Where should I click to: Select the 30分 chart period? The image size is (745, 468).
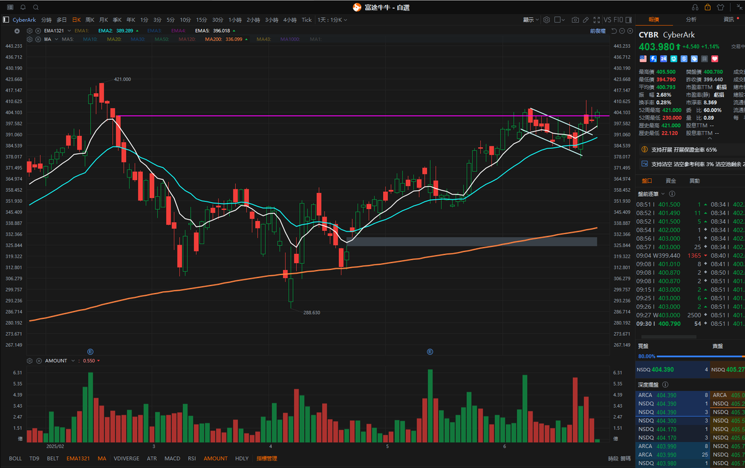pos(217,20)
